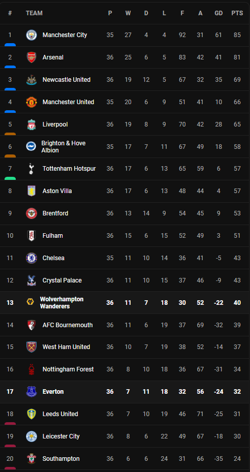
Task: Click Crystal Palace's points value of 43
Action: tap(237, 280)
